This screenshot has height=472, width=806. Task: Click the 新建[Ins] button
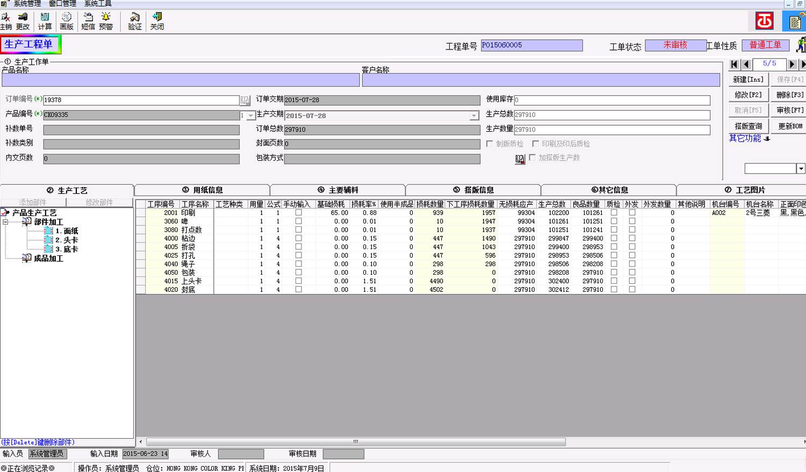coord(748,80)
